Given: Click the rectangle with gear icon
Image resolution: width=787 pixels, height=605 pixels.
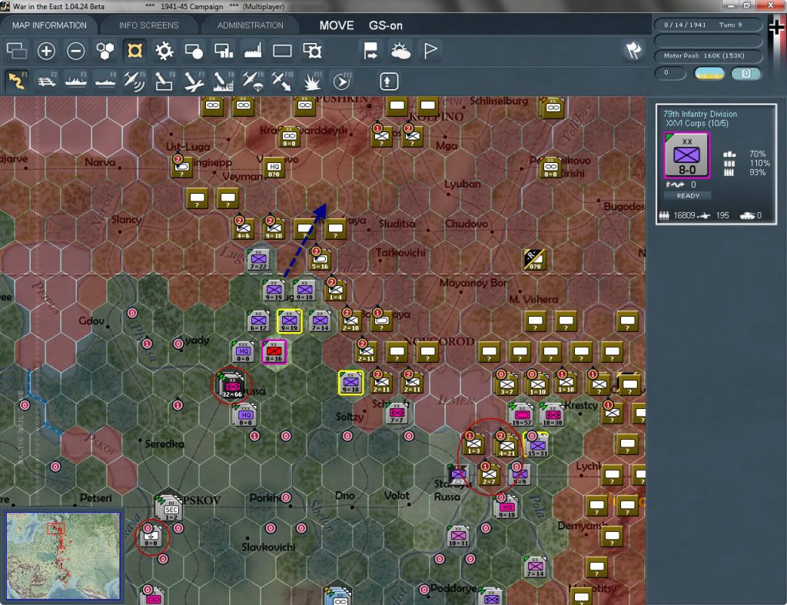Looking at the screenshot, I should coord(312,51).
